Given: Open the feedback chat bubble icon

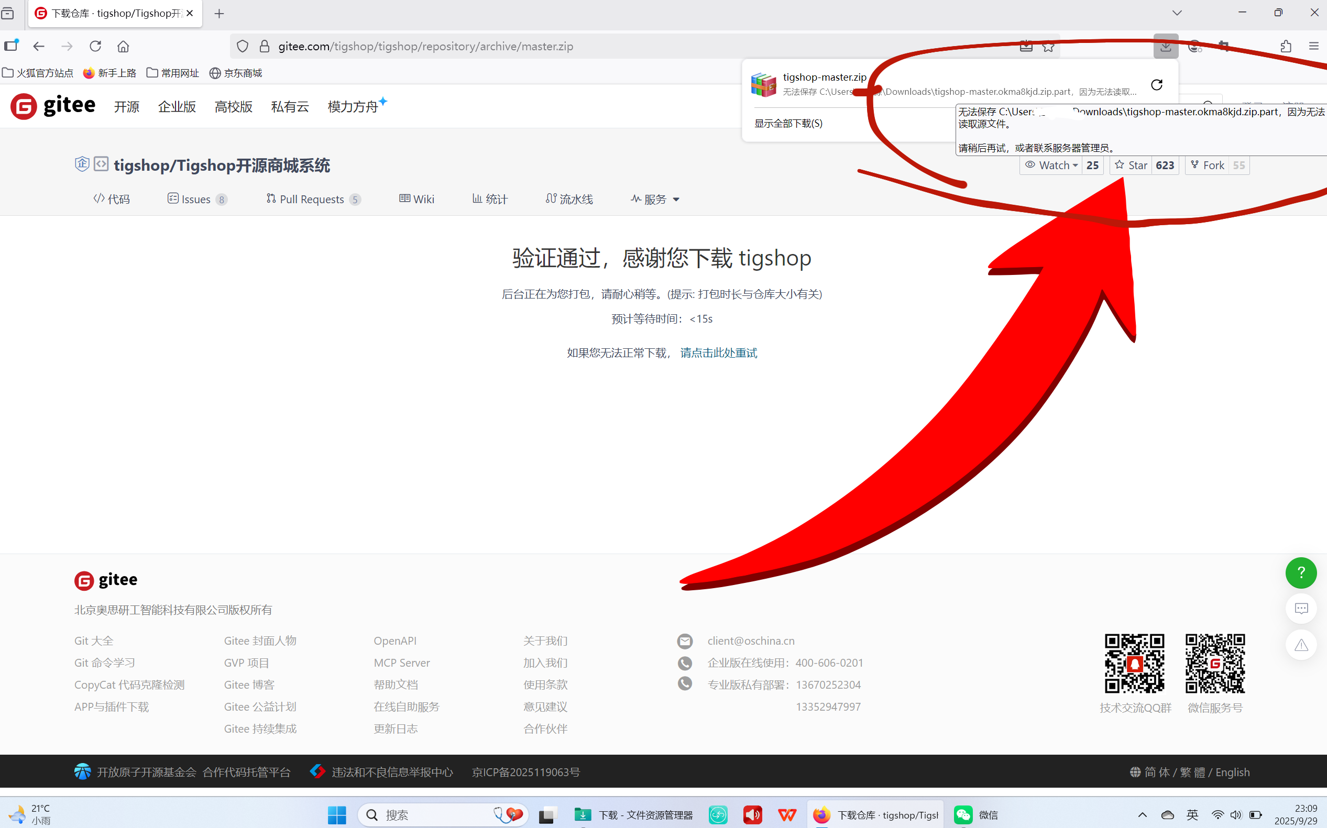Looking at the screenshot, I should [1301, 609].
